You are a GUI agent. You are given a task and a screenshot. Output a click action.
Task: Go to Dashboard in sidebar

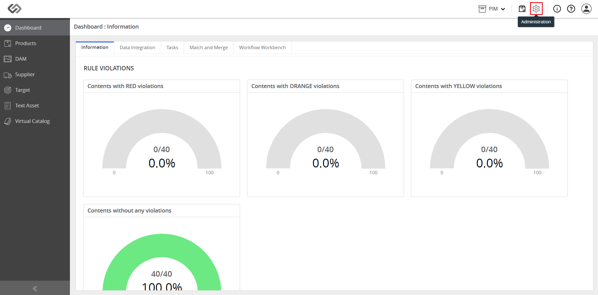click(35, 28)
